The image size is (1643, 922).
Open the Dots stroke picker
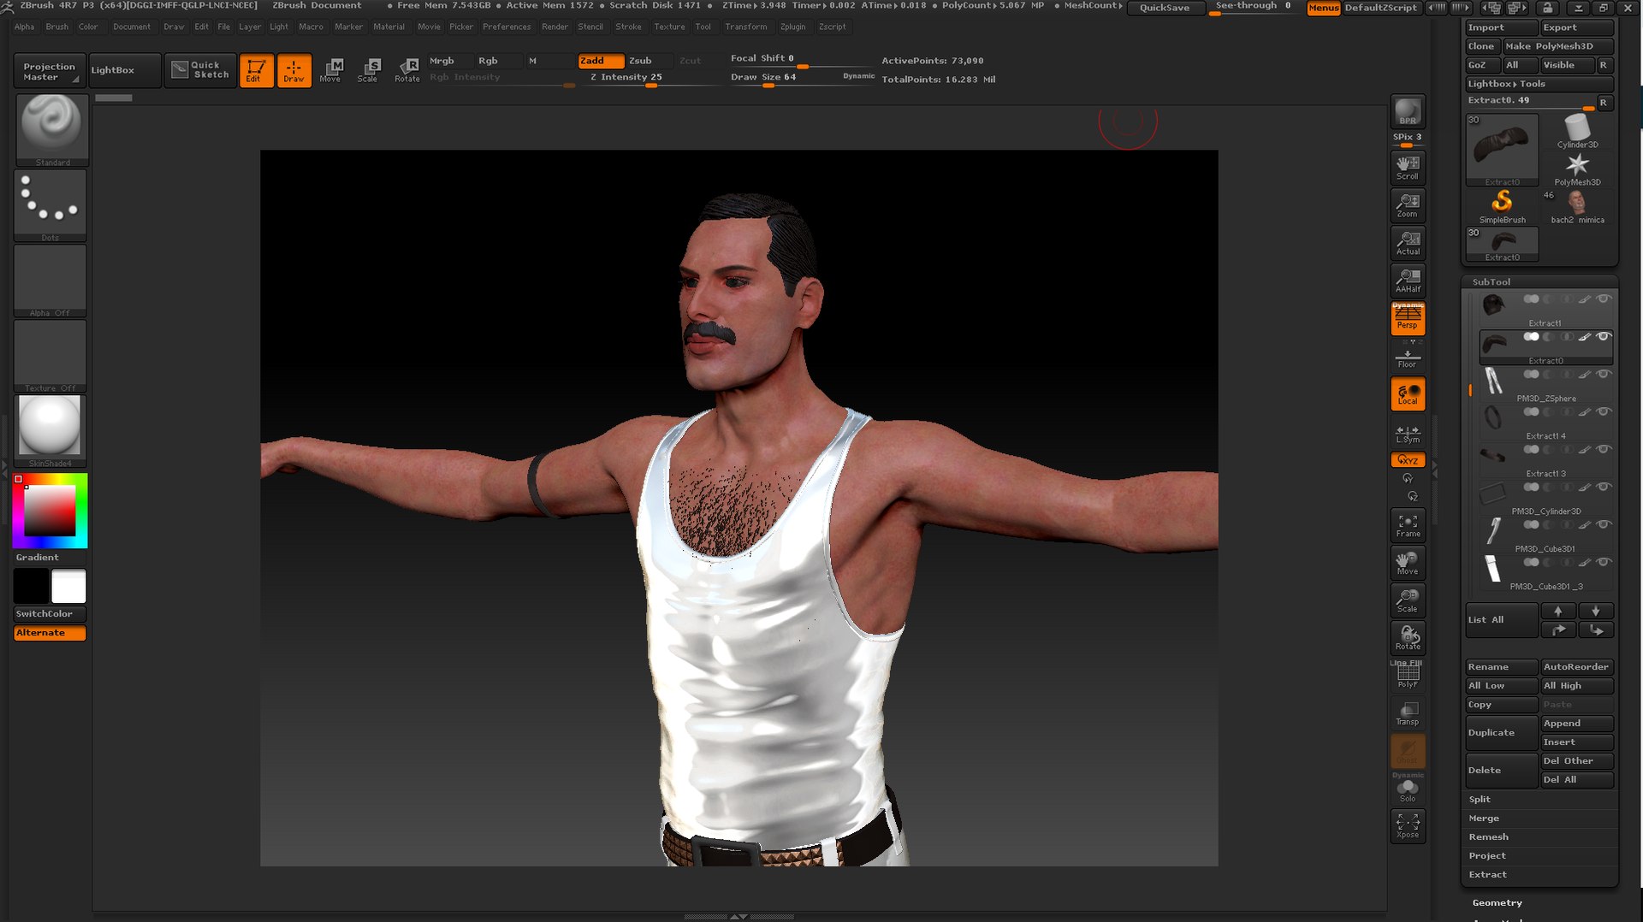point(50,205)
